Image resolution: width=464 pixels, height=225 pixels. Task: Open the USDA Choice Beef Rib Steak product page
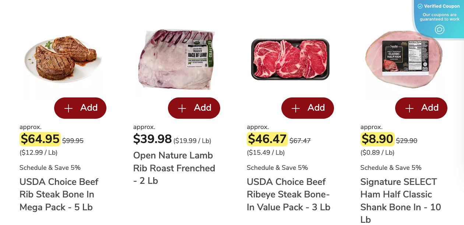pyautogui.click(x=59, y=194)
